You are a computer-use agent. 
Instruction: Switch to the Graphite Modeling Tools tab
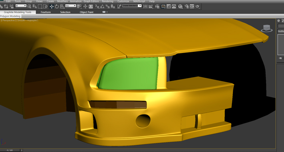18,12
